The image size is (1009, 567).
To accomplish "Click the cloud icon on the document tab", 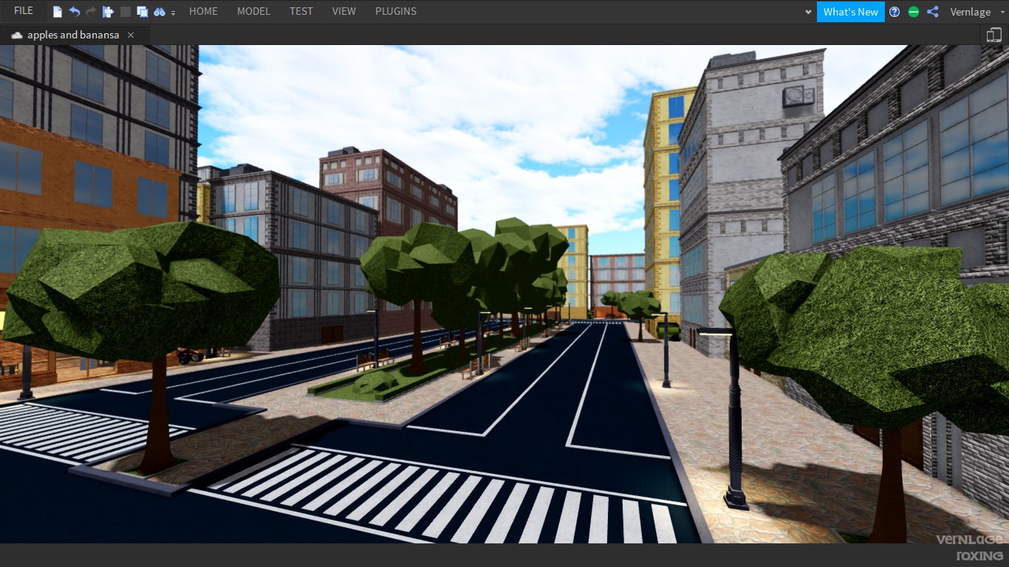I will [x=17, y=35].
